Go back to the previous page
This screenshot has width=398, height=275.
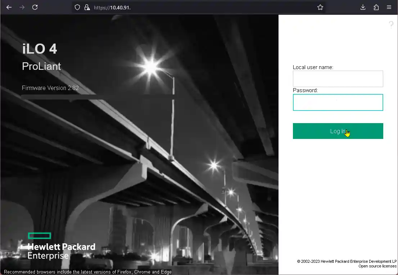(x=9, y=7)
